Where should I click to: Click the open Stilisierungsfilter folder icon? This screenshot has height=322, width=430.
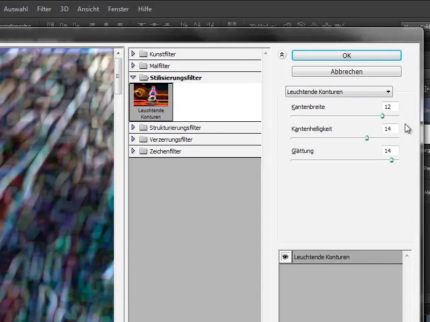144,77
